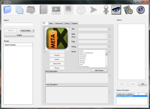Click the video player screen icon
The image size is (150, 109).
pyautogui.click(x=56, y=10)
